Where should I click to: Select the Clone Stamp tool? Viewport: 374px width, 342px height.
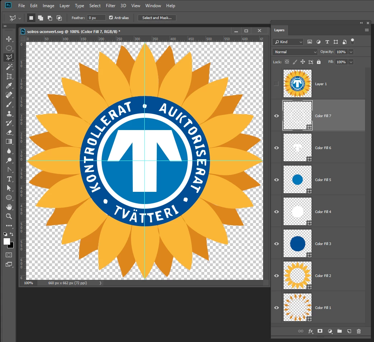(x=9, y=114)
